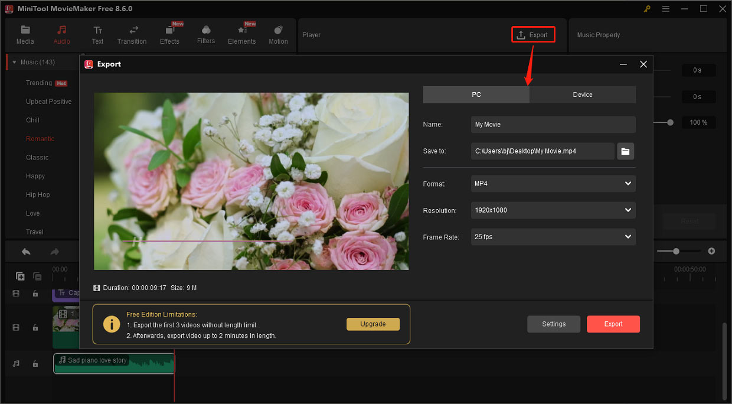Select the Travel music category

click(x=35, y=232)
